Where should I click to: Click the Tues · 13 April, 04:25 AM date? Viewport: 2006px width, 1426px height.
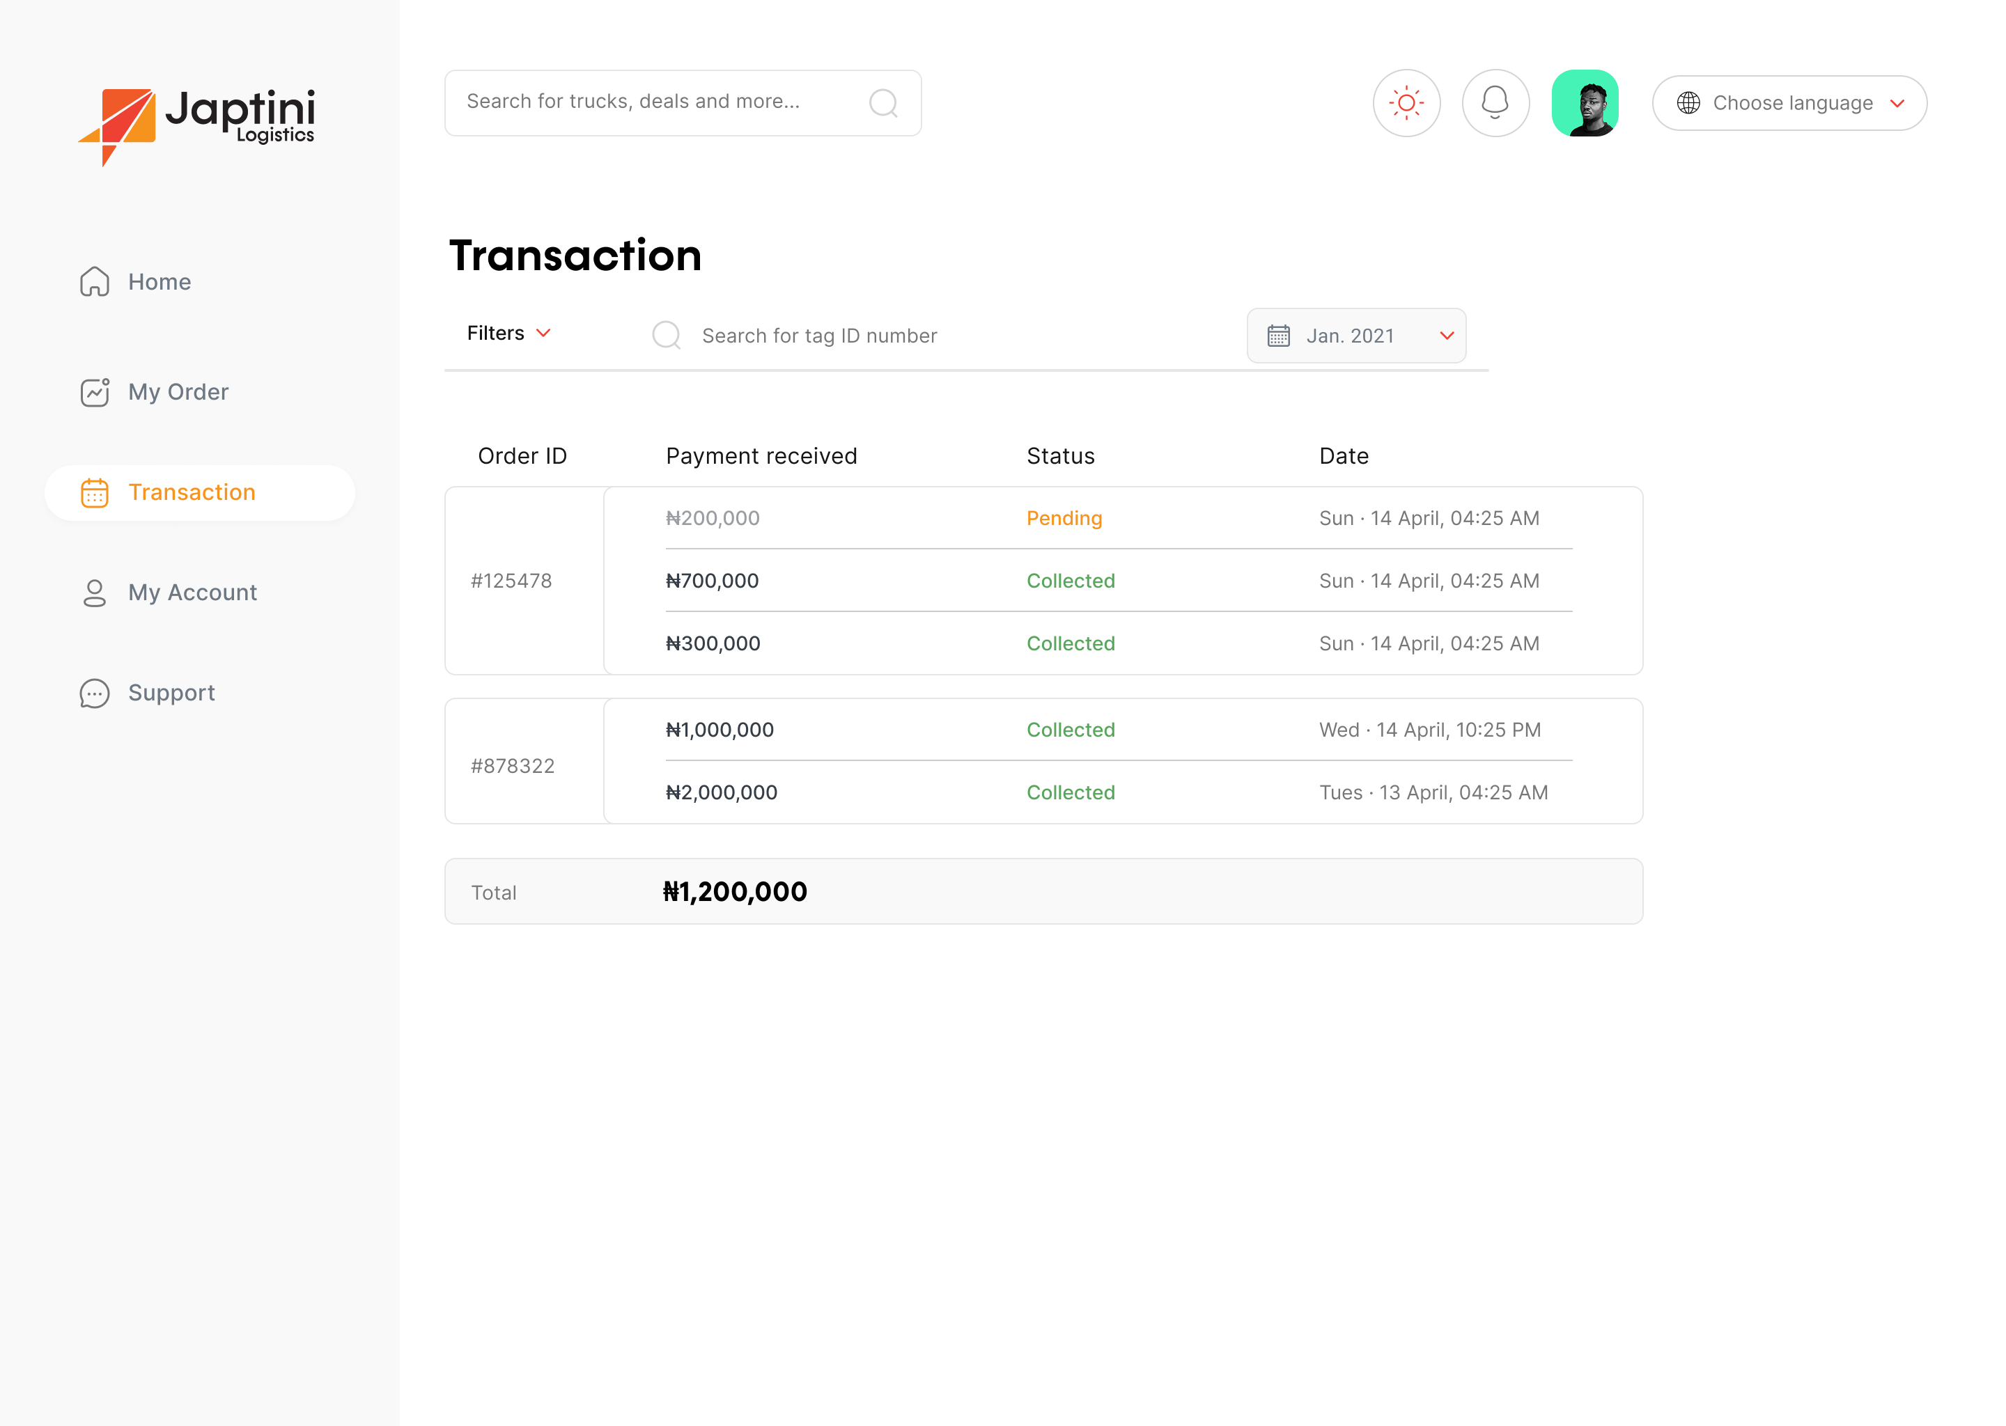1433,793
